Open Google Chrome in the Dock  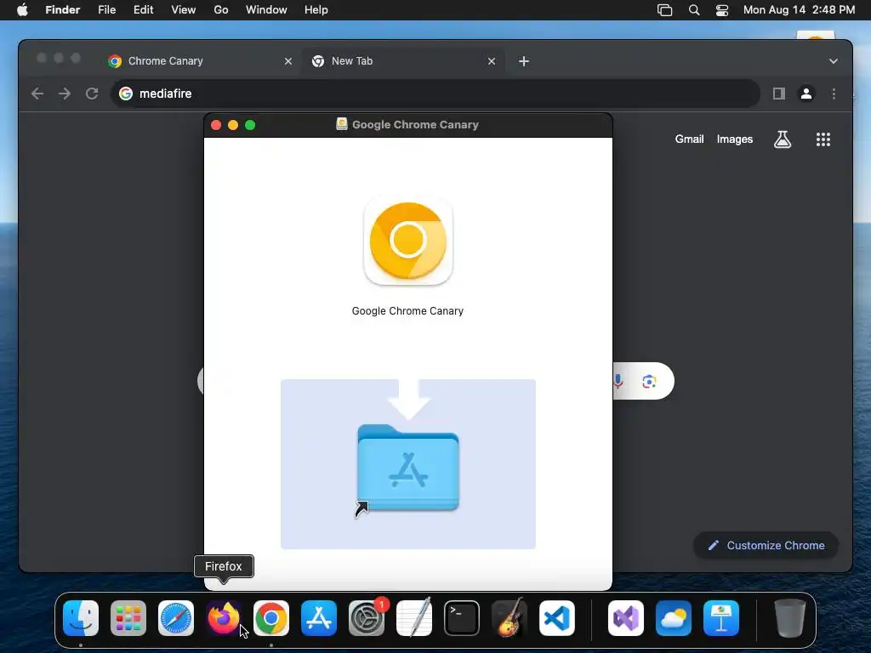click(x=271, y=618)
